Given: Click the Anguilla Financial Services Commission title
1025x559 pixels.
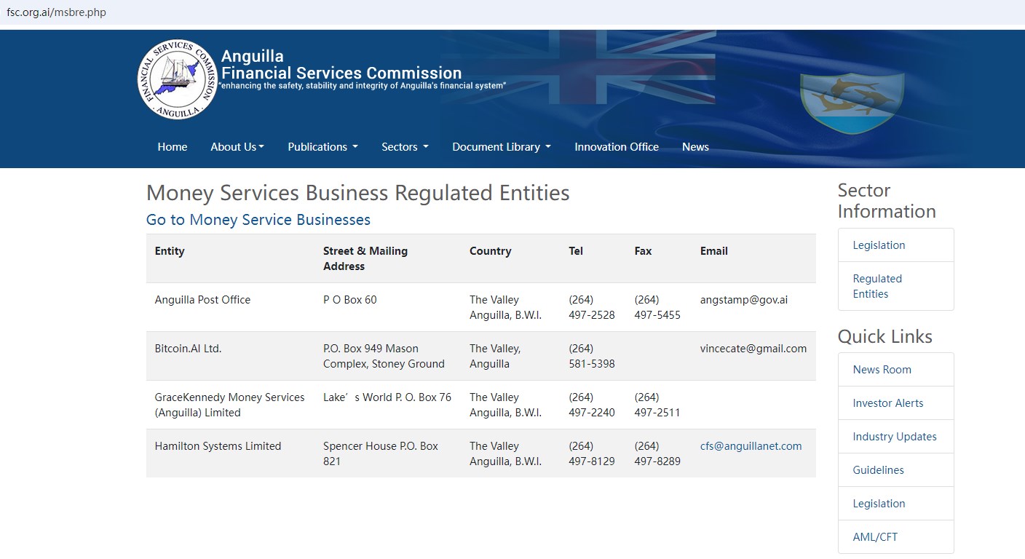Looking at the screenshot, I should tap(341, 65).
